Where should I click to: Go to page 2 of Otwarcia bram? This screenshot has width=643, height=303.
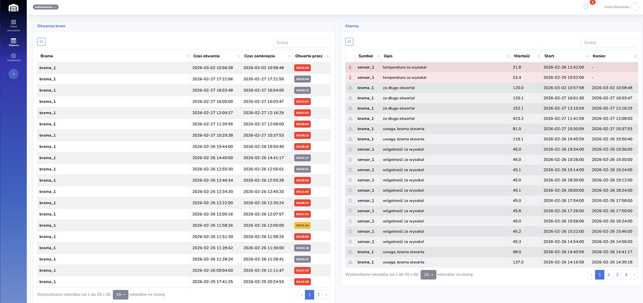tap(318, 294)
